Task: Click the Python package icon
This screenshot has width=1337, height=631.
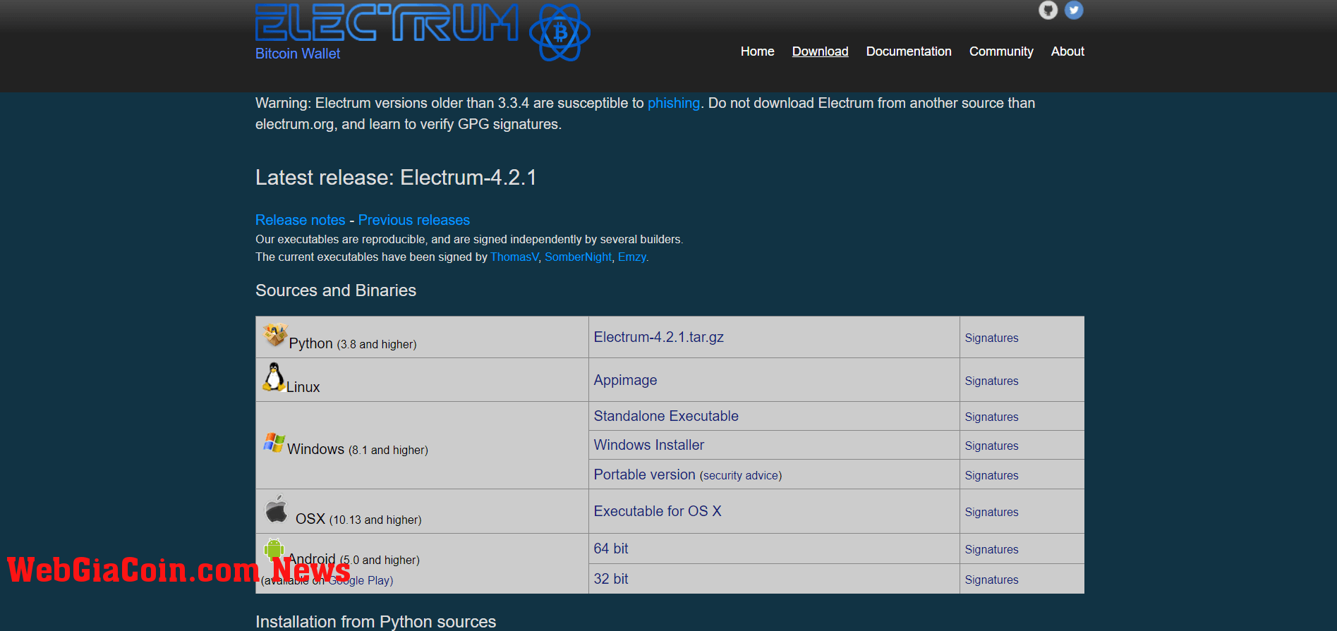Action: pos(275,334)
